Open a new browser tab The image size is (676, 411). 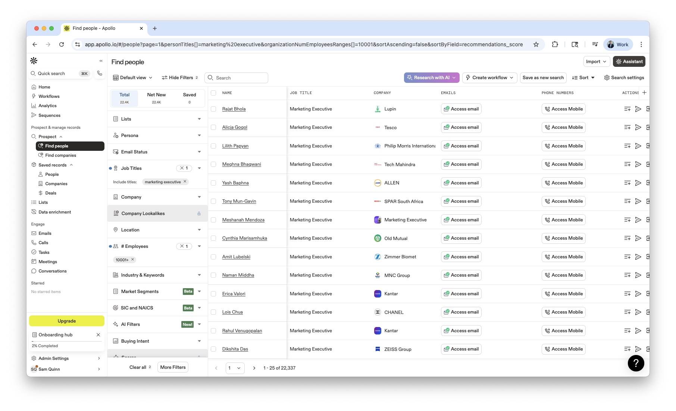(x=155, y=28)
